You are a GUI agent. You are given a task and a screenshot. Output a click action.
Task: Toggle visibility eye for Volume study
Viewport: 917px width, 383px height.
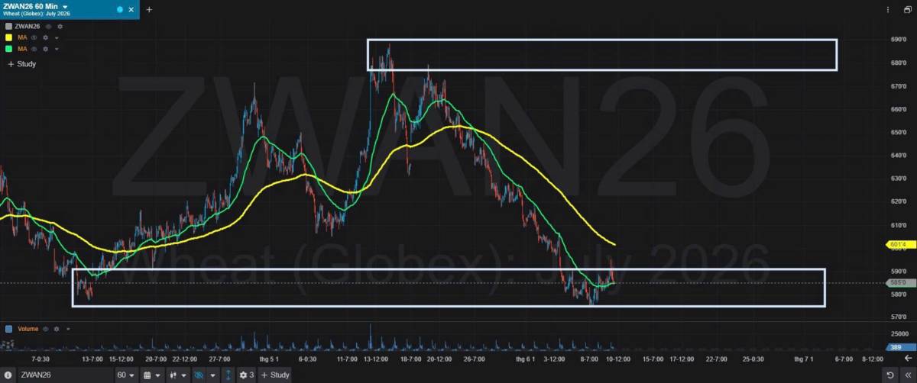click(45, 329)
